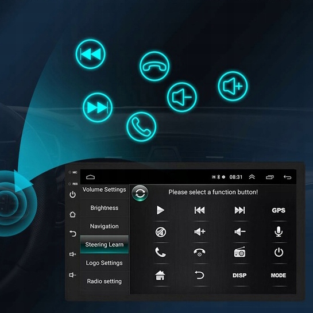Viewport: 313px width, 313px height.
Task: Select the volume down function in grid
Action: [239, 232]
